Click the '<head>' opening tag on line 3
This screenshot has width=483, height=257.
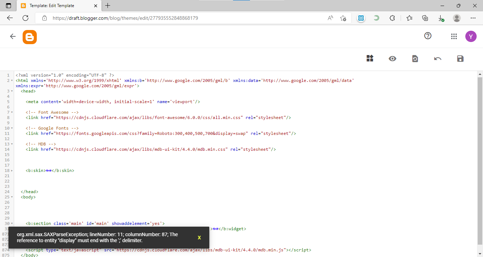(28, 91)
